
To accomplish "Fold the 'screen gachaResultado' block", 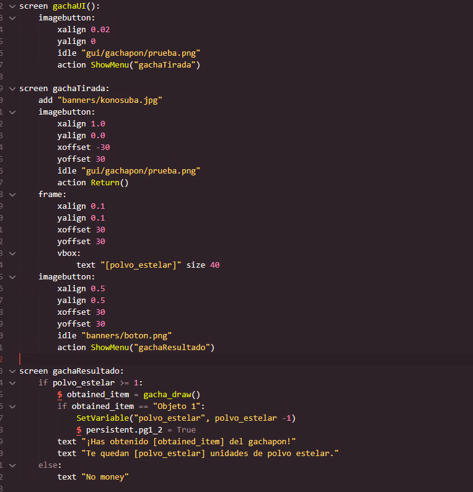I will (12, 371).
